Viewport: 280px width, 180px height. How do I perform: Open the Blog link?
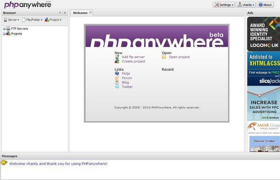tap(126, 83)
